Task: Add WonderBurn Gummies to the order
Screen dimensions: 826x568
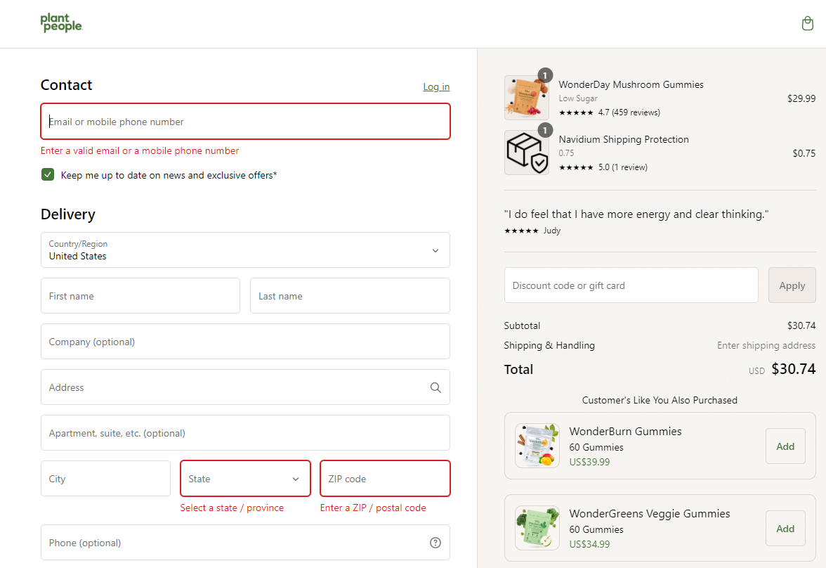Action: [x=785, y=446]
